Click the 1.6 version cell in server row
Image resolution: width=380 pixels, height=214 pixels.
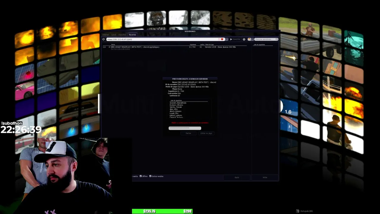point(104,47)
